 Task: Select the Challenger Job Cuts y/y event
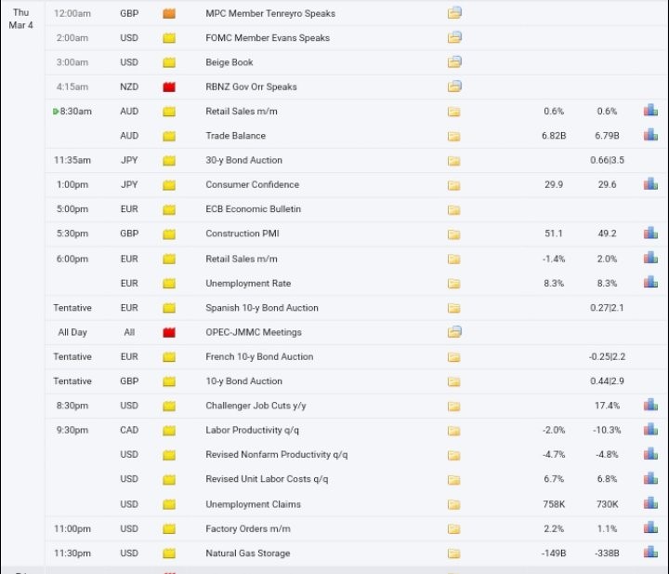tap(256, 406)
